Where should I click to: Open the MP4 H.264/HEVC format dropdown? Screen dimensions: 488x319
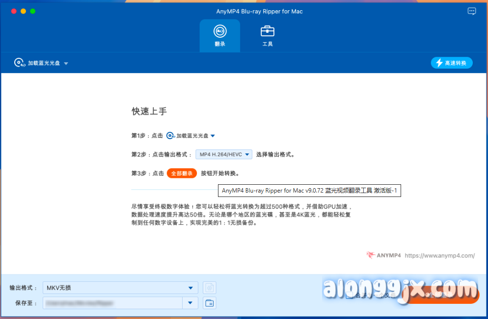click(x=224, y=154)
